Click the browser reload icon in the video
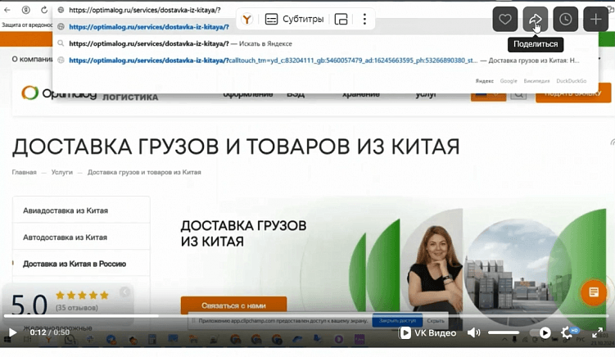The width and height of the screenshot is (615, 357). click(44, 10)
